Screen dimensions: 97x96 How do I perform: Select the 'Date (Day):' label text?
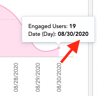coord(42,34)
